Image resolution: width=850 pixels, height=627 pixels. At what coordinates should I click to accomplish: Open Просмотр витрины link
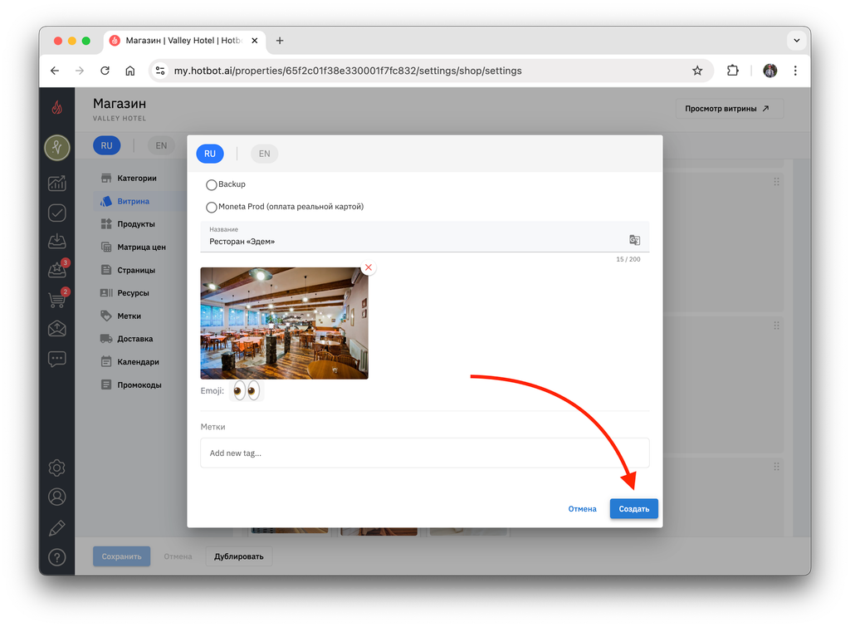(x=729, y=109)
